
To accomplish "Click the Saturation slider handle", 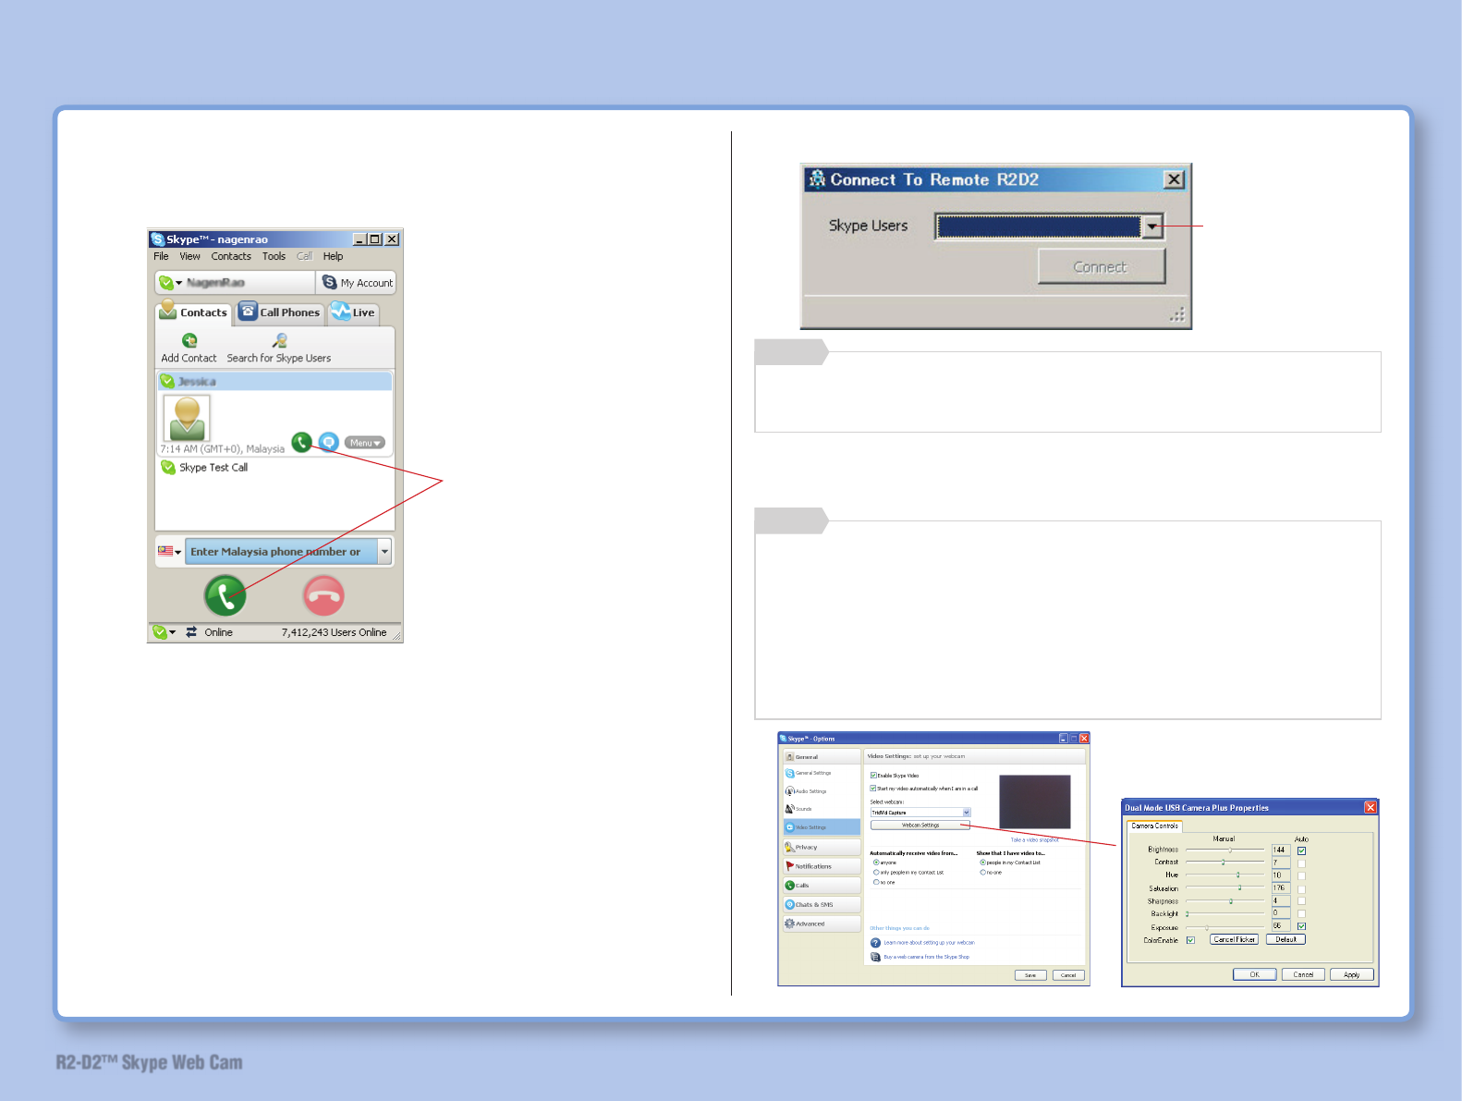I will click(x=1240, y=887).
